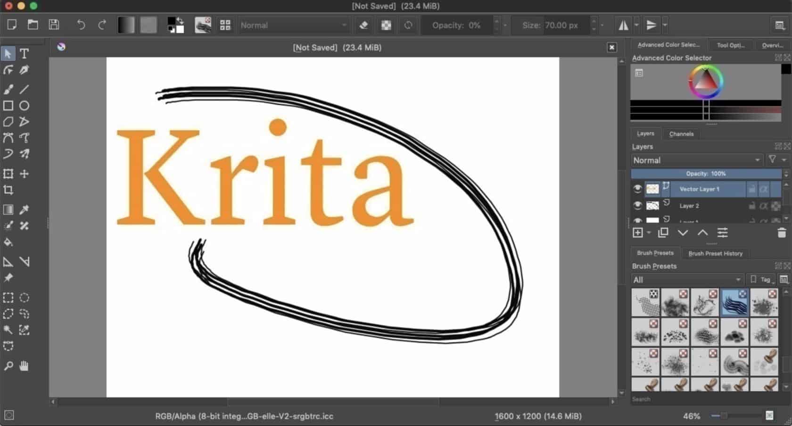This screenshot has width=792, height=426.
Task: Select the Assistant tool
Action: coord(8,262)
